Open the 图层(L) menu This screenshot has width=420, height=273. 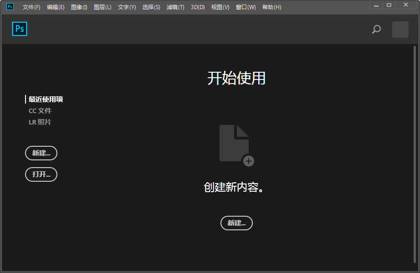click(102, 7)
